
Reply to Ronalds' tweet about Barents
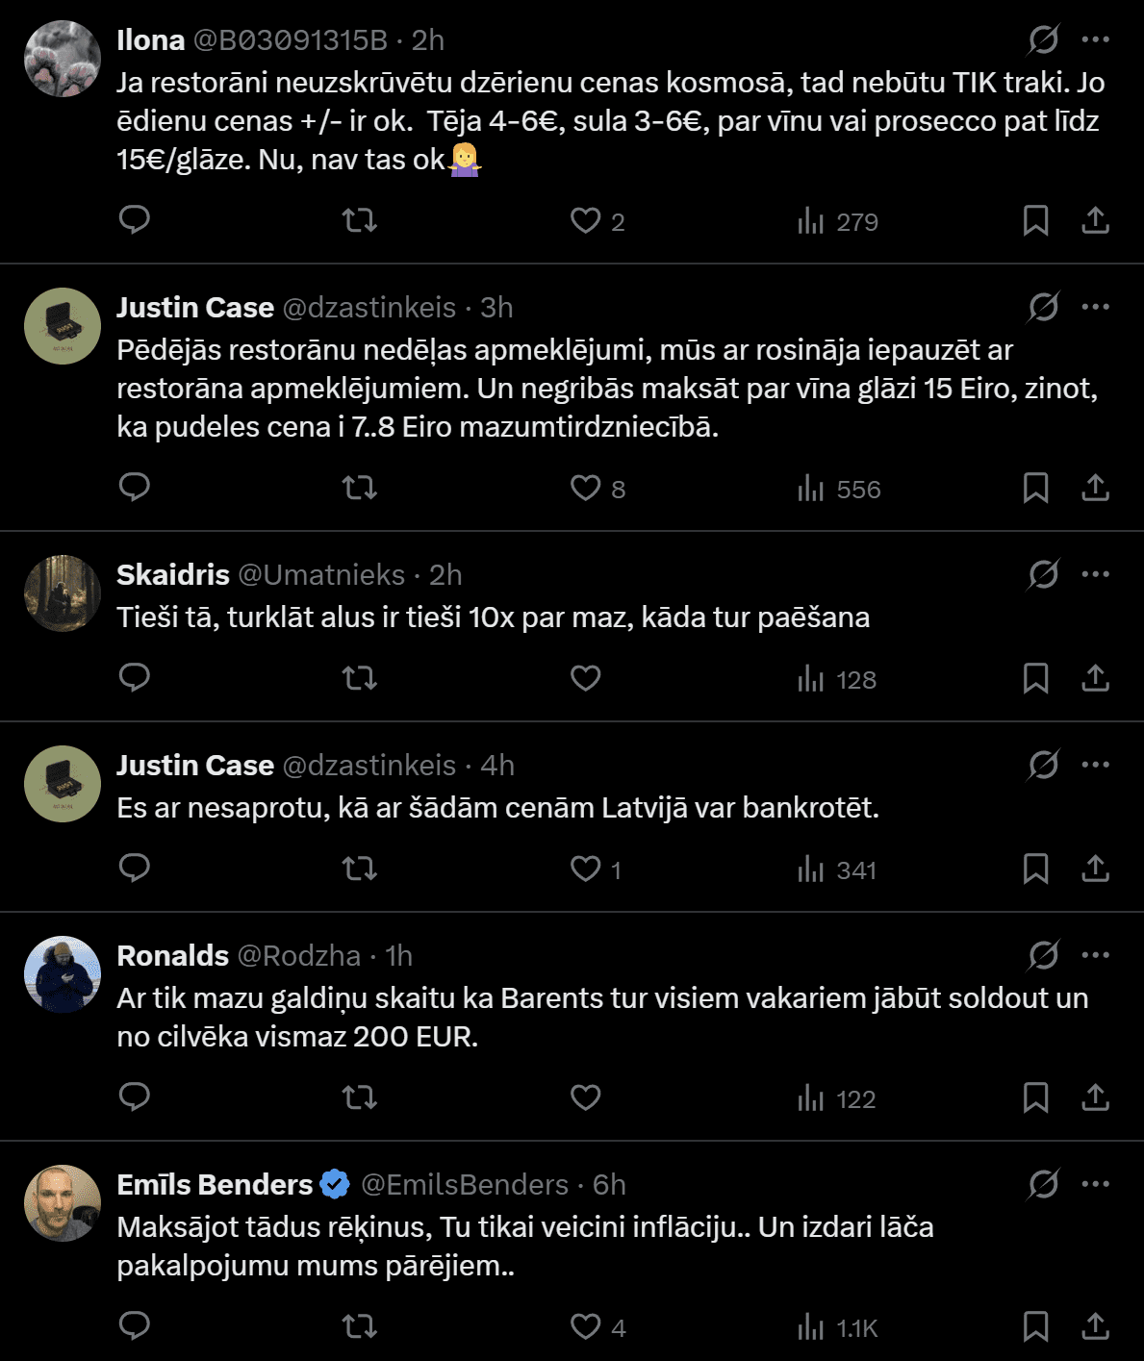(135, 1097)
